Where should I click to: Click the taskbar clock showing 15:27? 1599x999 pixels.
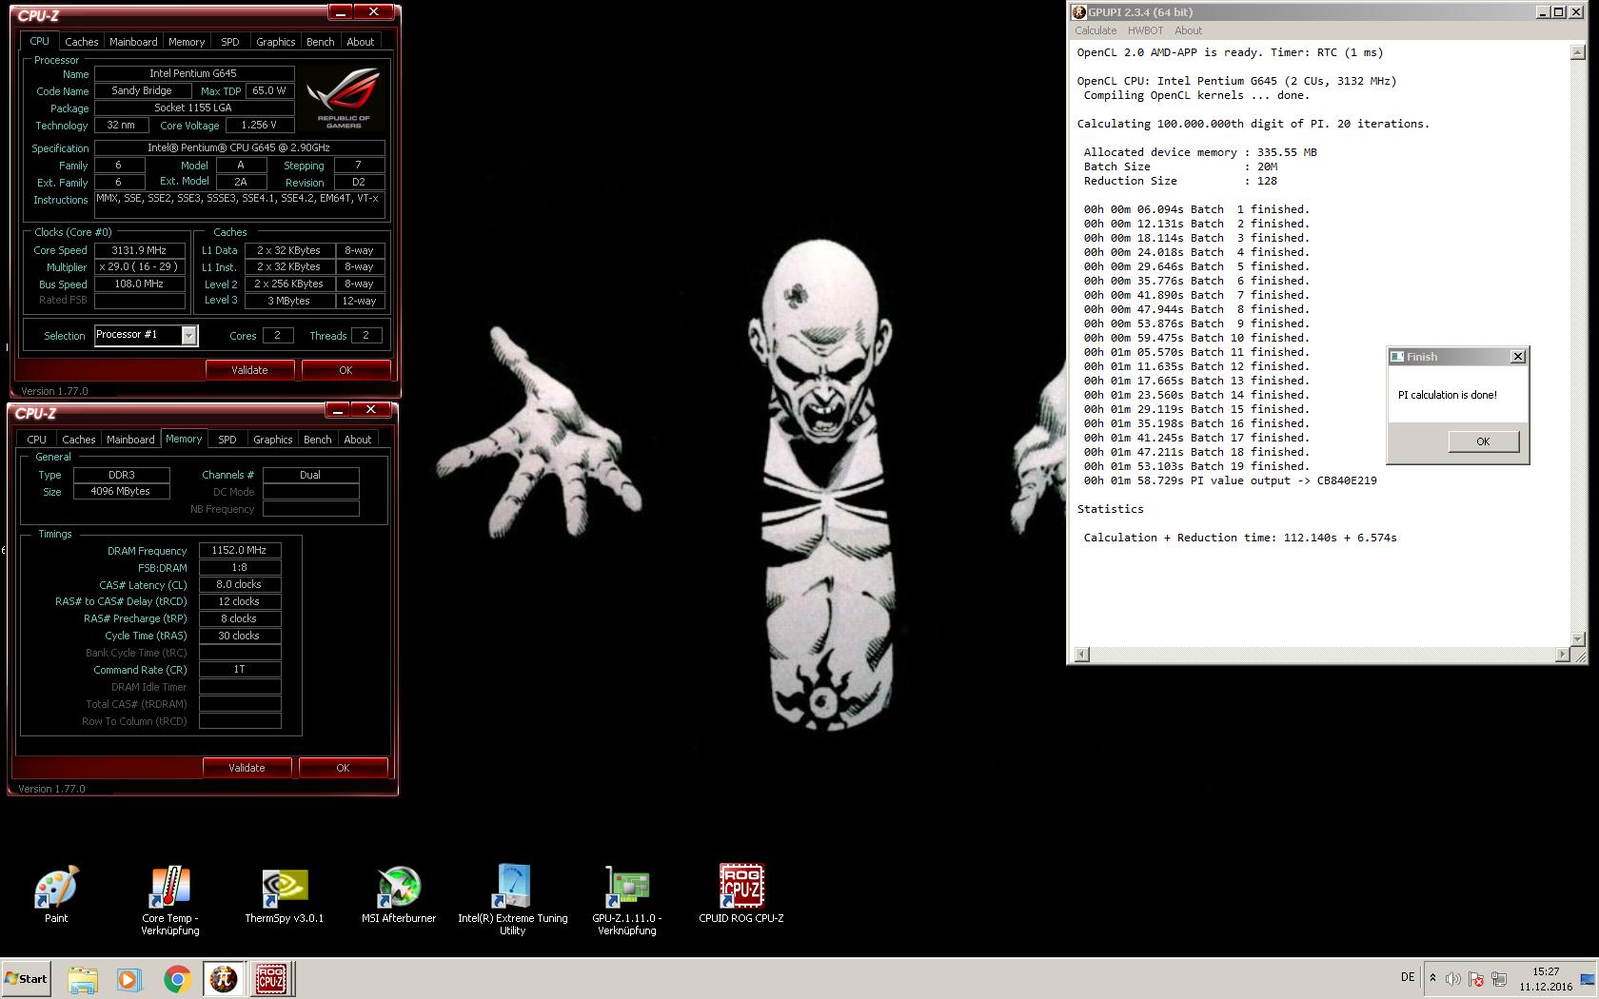click(x=1546, y=979)
